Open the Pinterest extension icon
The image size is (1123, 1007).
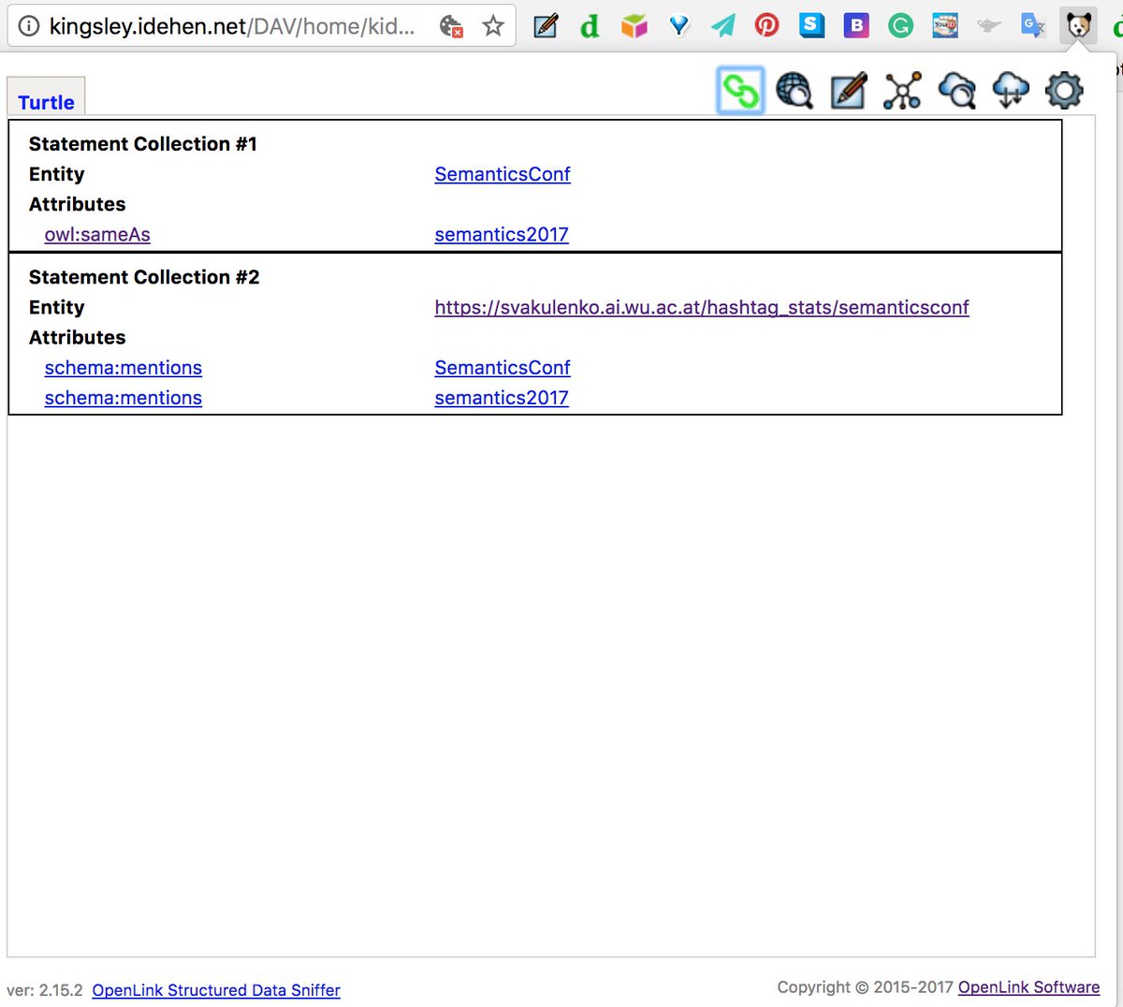click(x=766, y=25)
